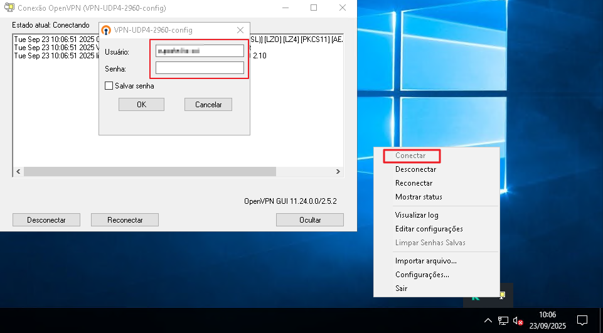Close the VPN-UDP4-2960-config credentials dialog

(240, 30)
